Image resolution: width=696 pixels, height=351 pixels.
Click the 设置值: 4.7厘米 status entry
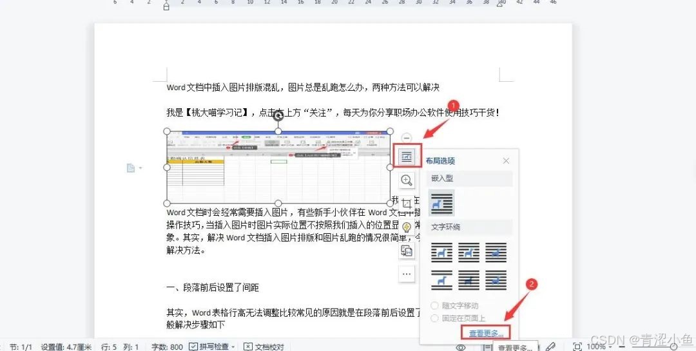point(66,346)
